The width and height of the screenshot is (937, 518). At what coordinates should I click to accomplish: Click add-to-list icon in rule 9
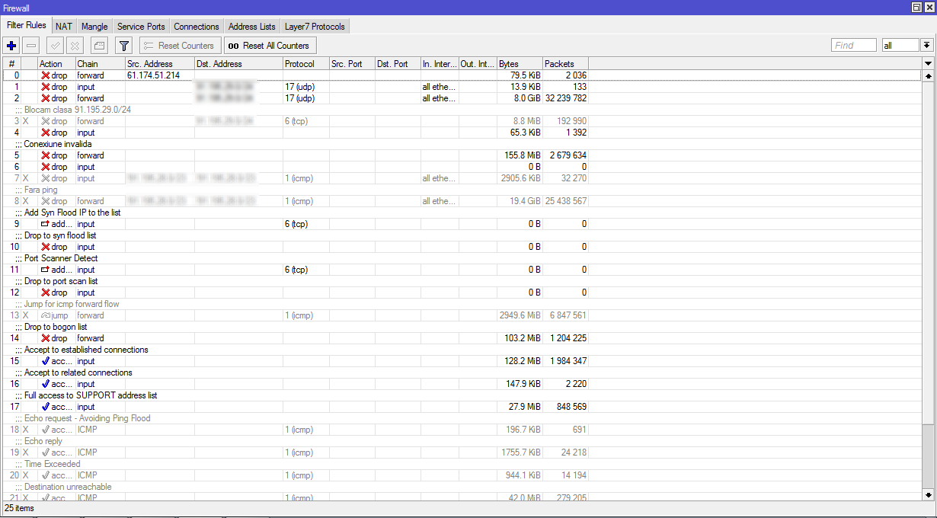tap(45, 224)
